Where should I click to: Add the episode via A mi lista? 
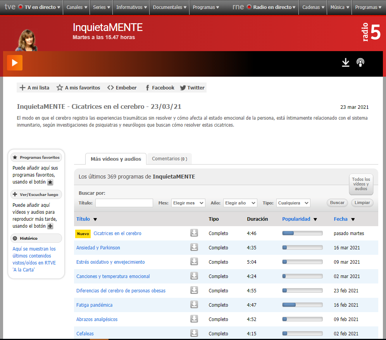[34, 88]
